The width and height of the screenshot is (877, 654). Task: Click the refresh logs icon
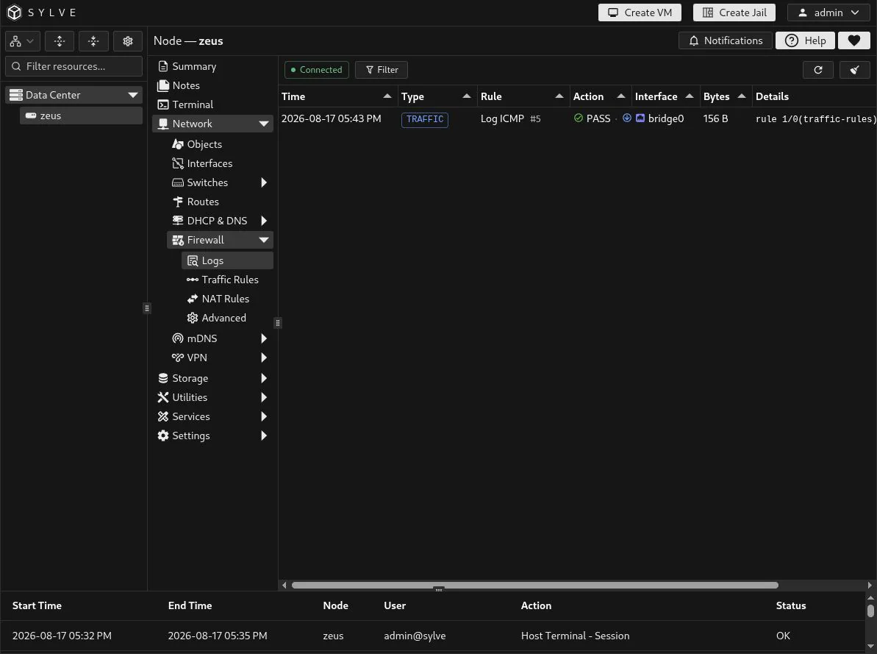click(x=817, y=69)
